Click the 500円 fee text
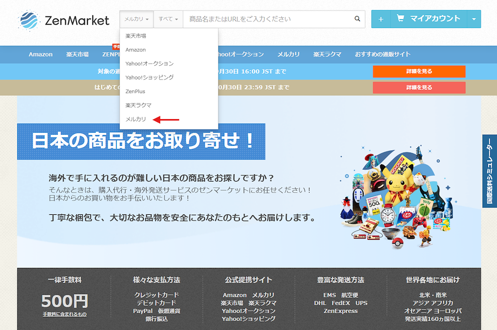This screenshot has width=497, height=330. 65,301
